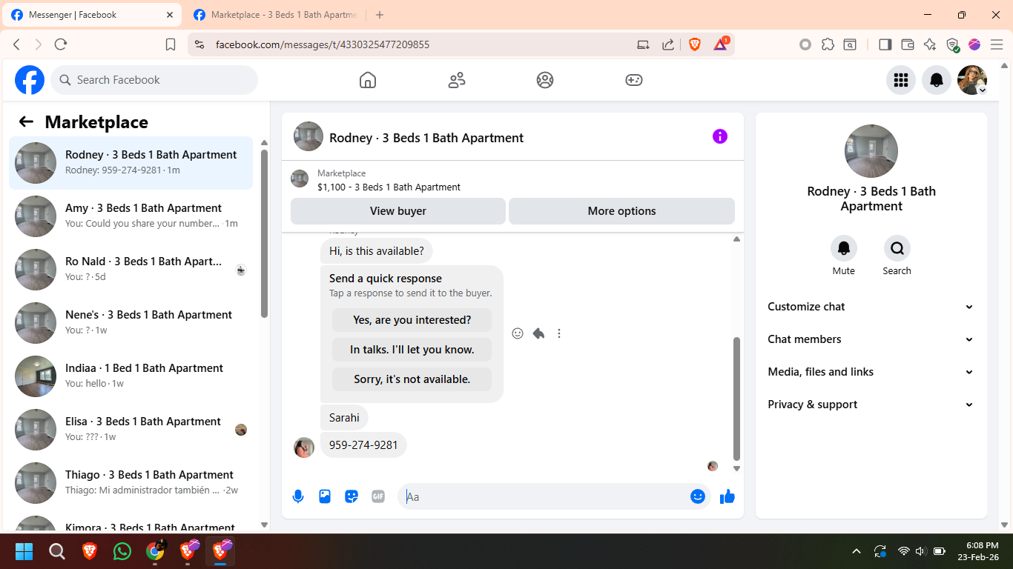Send quick response 'Yes, are you interested?'
This screenshot has width=1013, height=569.
point(412,320)
